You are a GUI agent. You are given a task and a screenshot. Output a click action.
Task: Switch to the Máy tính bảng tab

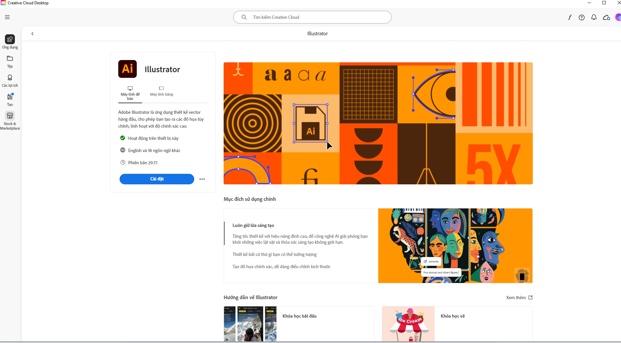tap(162, 91)
